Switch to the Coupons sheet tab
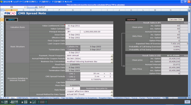This screenshot has width=191, height=105. 34,98
